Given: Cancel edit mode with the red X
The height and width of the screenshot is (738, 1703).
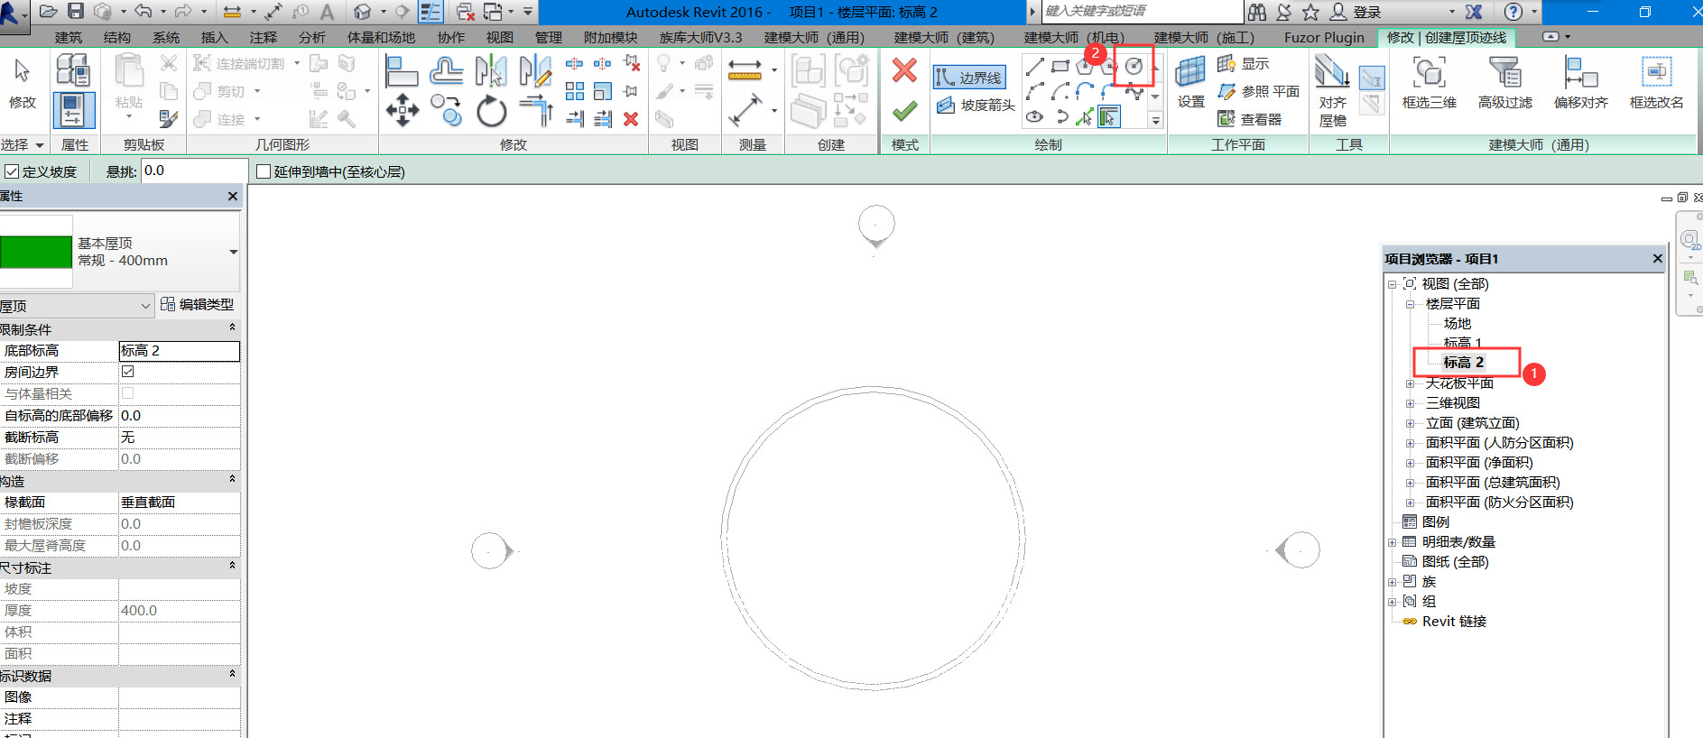Looking at the screenshot, I should 904,69.
